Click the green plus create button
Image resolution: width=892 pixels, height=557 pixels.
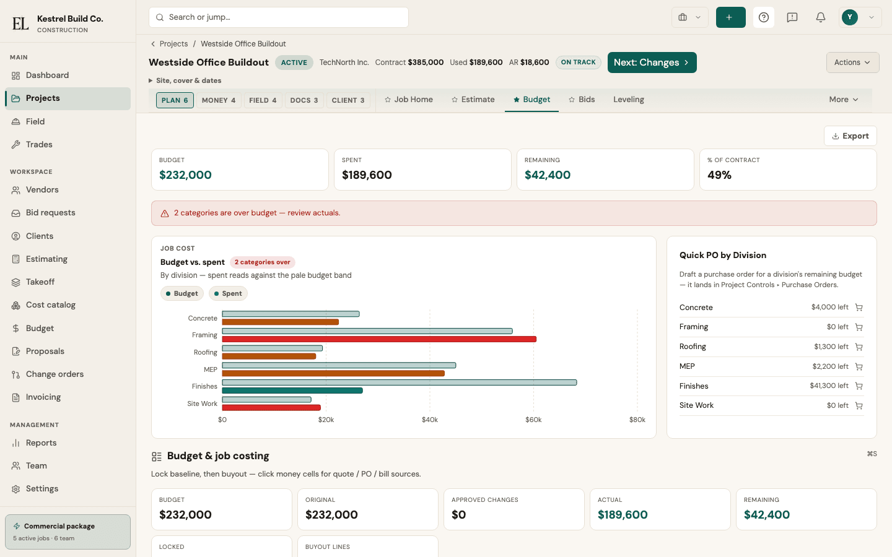(730, 17)
